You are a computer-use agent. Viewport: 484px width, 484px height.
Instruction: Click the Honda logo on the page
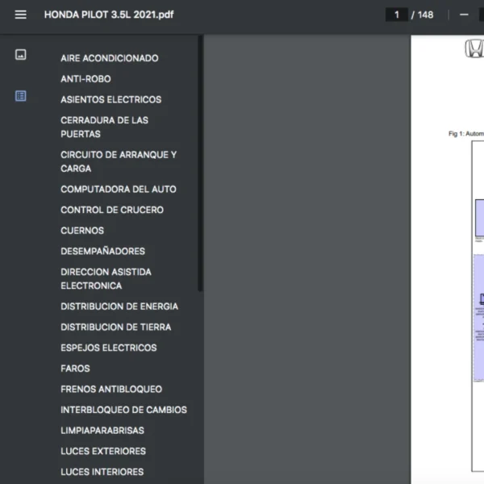pyautogui.click(x=474, y=49)
